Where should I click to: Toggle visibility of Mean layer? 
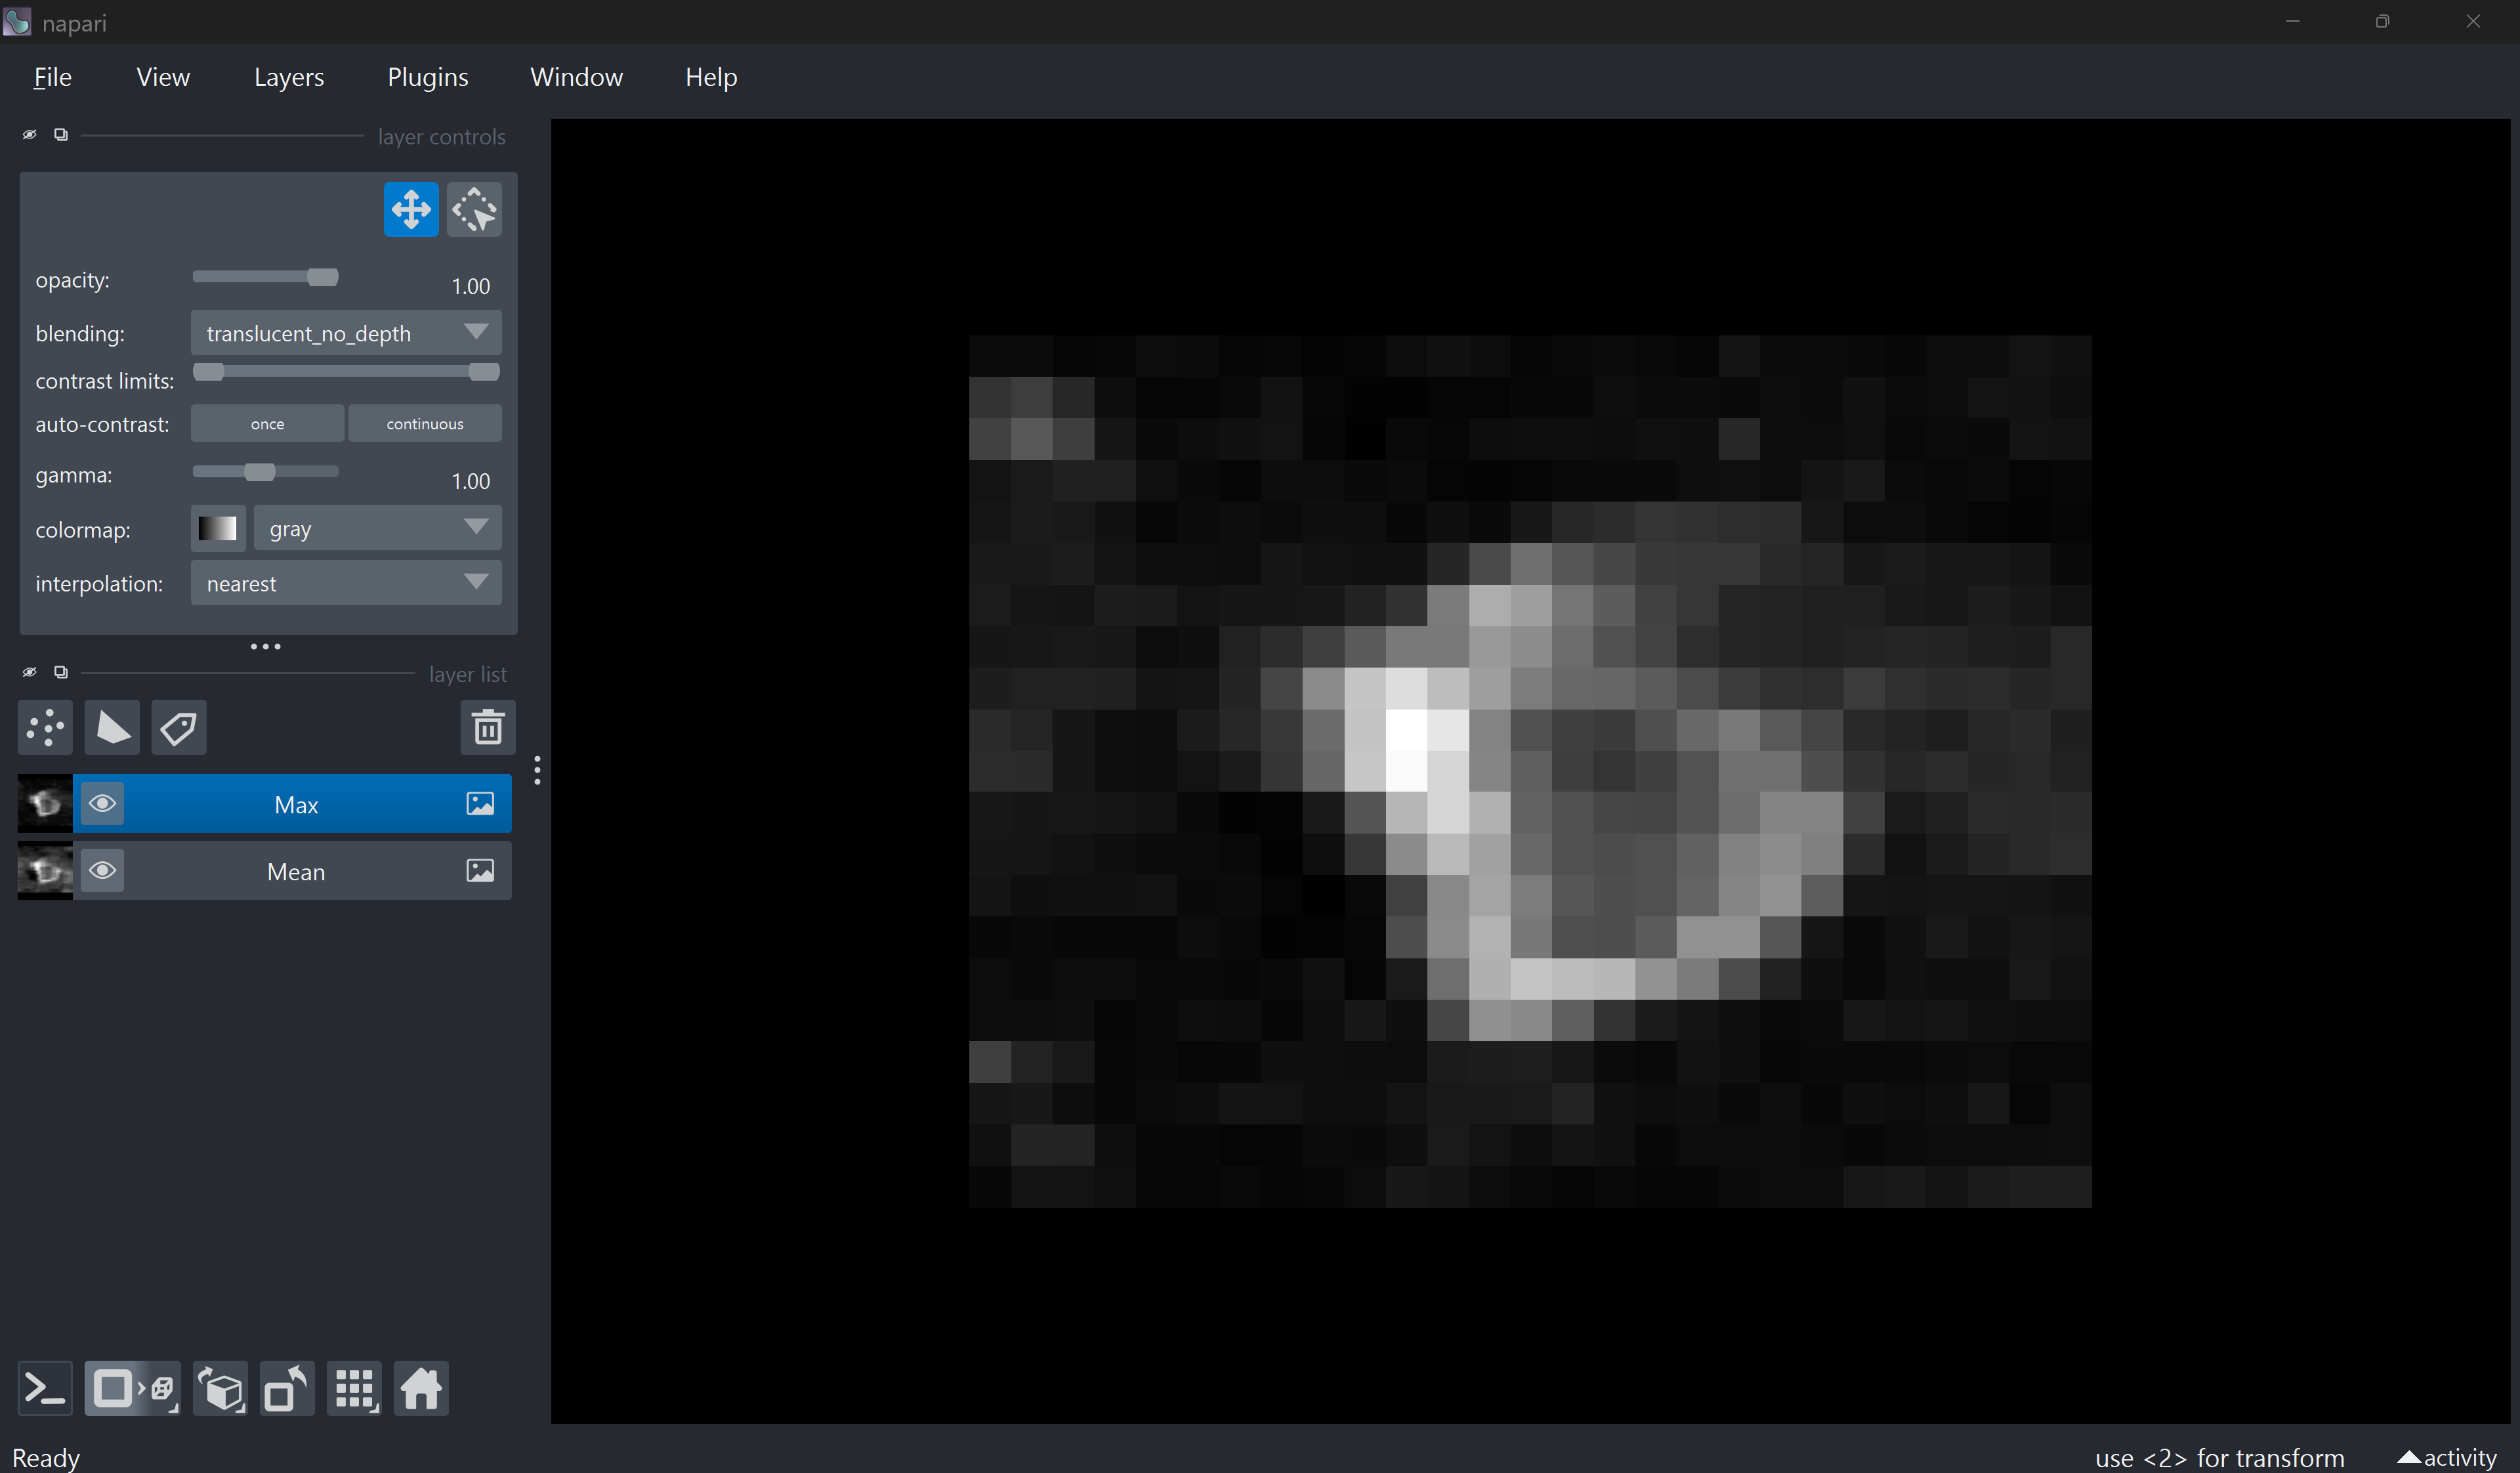point(102,871)
